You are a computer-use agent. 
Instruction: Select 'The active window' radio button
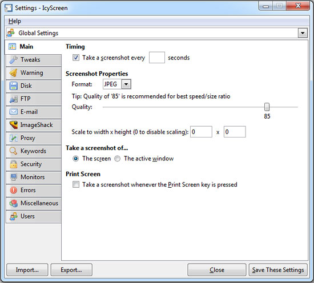(x=118, y=159)
